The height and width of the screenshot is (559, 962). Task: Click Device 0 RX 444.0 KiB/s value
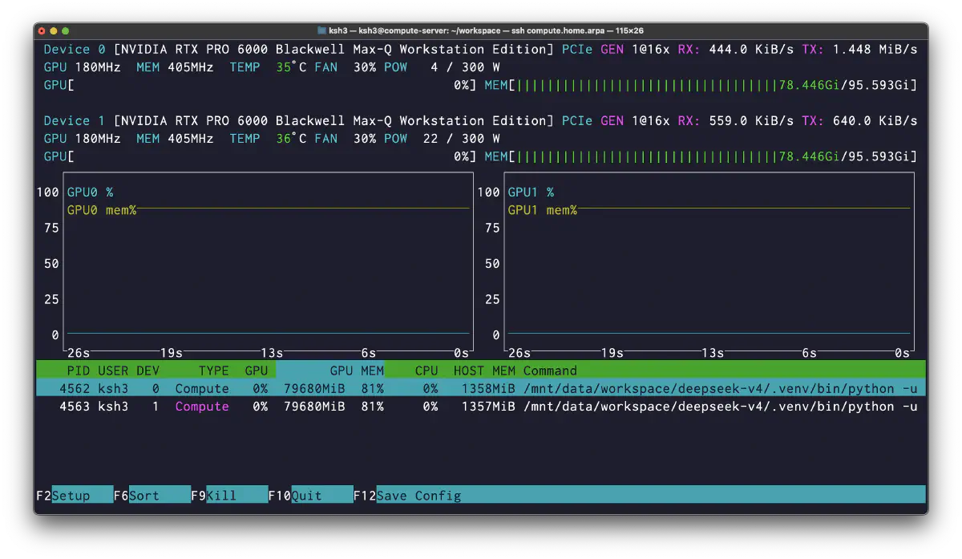(751, 50)
